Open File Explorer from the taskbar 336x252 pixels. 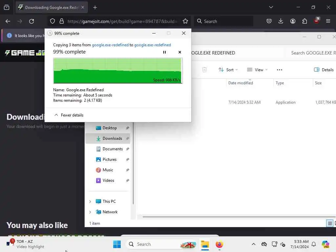[x=205, y=244]
